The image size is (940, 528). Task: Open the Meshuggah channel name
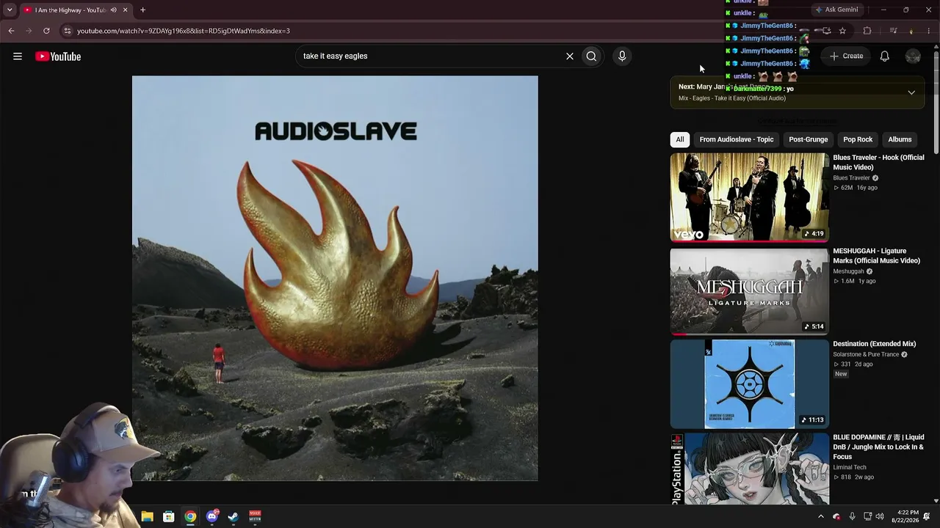point(848,271)
